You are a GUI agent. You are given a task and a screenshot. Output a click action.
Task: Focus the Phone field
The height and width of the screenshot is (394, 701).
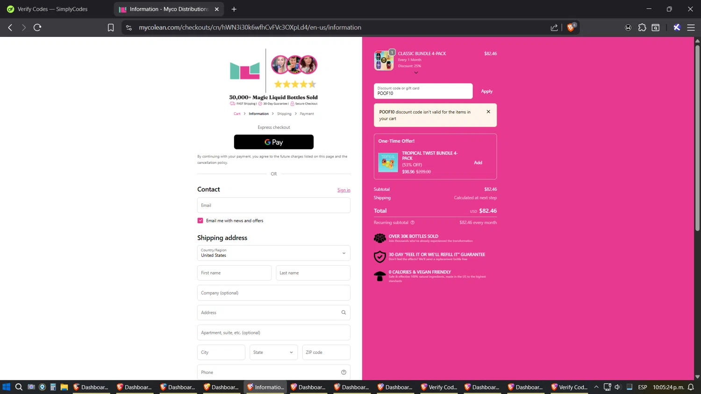coord(274,372)
